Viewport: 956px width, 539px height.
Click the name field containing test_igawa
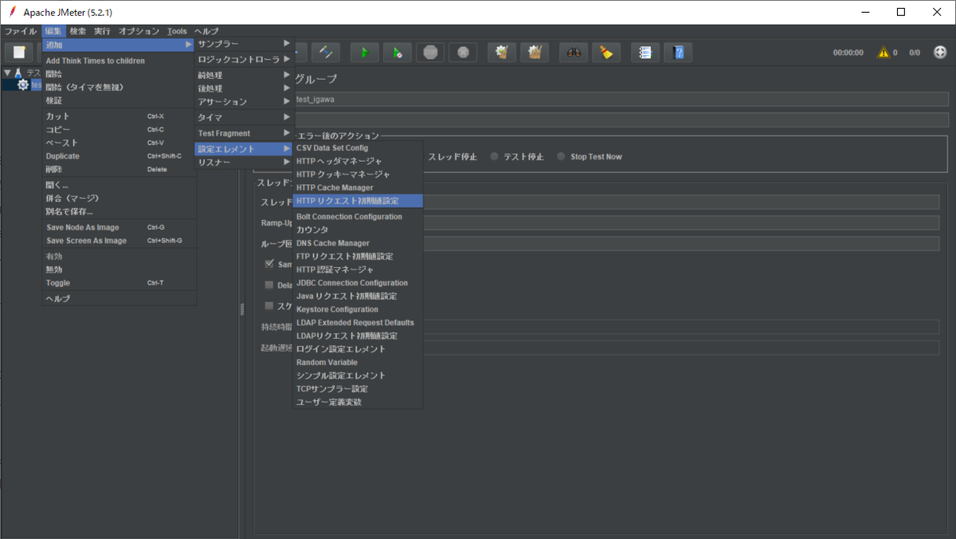pos(621,100)
